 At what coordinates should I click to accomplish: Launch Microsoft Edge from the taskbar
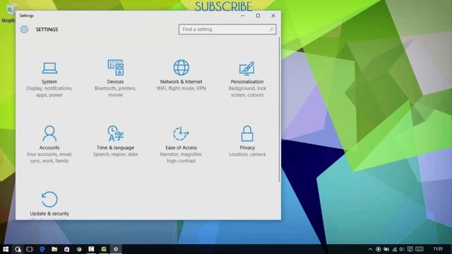42,249
